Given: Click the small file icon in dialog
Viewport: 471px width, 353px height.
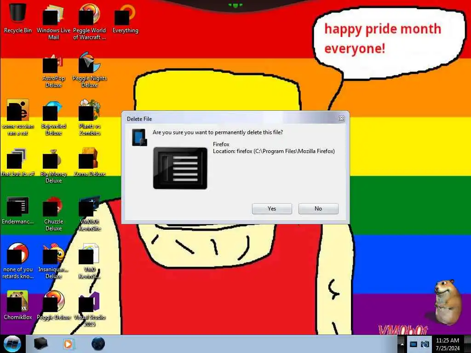Looking at the screenshot, I should (139, 137).
